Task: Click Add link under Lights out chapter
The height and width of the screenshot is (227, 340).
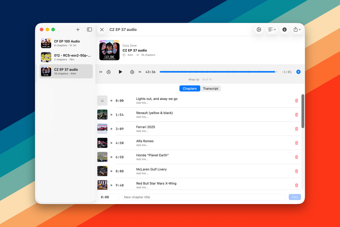Action: (x=142, y=103)
